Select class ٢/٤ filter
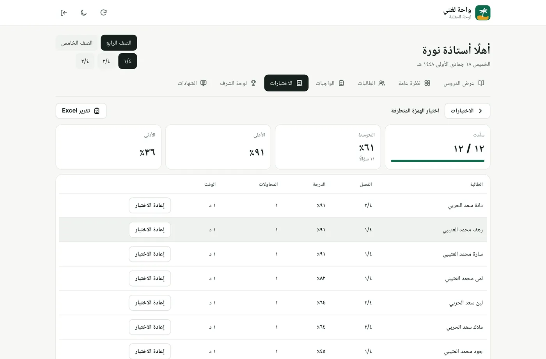This screenshot has height=359, width=546. click(x=106, y=61)
